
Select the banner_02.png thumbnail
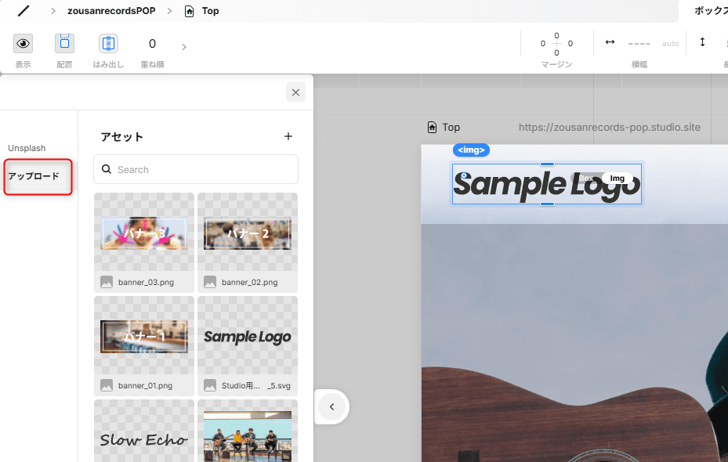pyautogui.click(x=248, y=233)
